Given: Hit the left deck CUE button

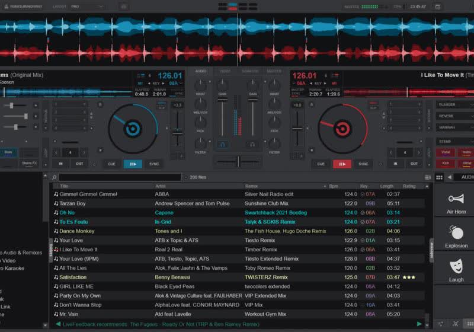Looking at the screenshot, I should point(111,164).
